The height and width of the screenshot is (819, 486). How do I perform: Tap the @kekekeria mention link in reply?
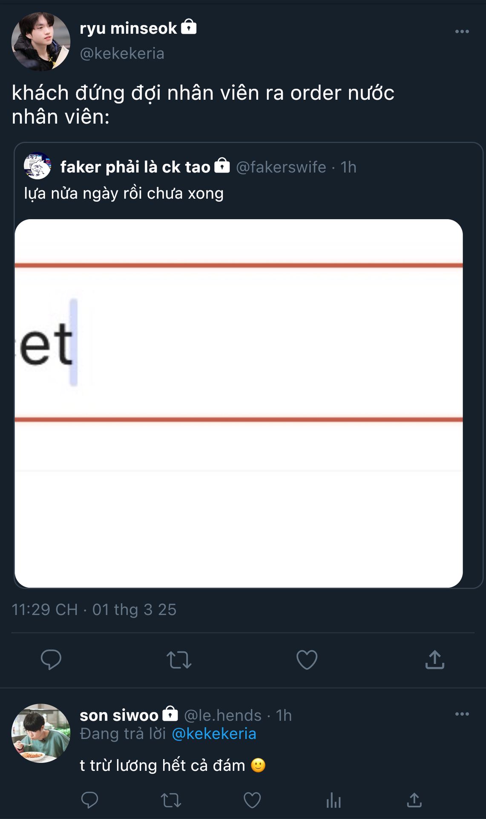pos(214,734)
